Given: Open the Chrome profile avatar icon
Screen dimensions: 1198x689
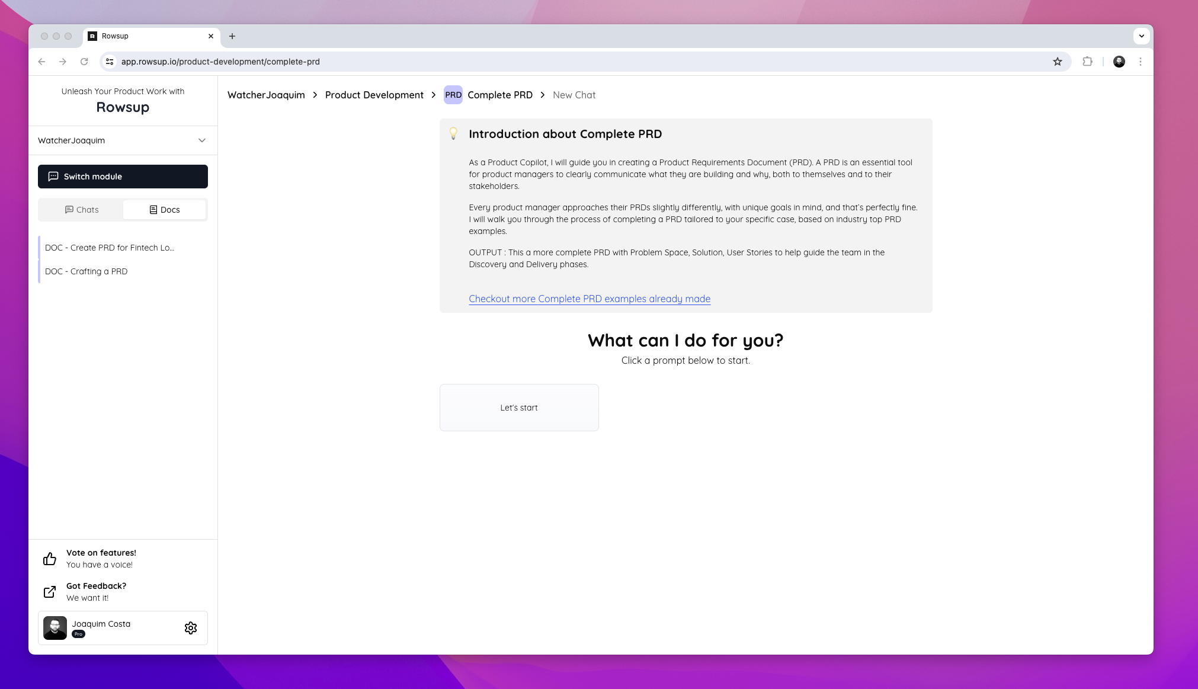Looking at the screenshot, I should pyautogui.click(x=1119, y=62).
